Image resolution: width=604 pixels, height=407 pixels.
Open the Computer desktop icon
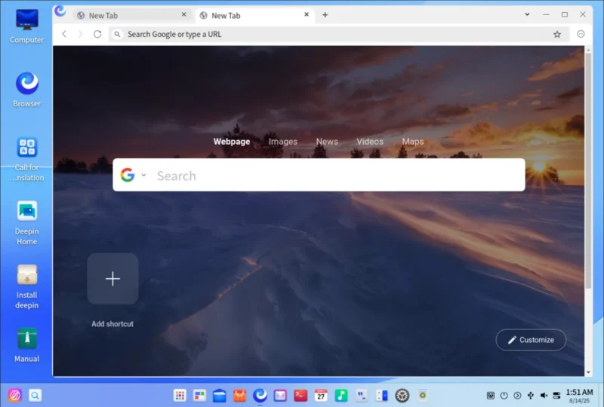(x=27, y=26)
